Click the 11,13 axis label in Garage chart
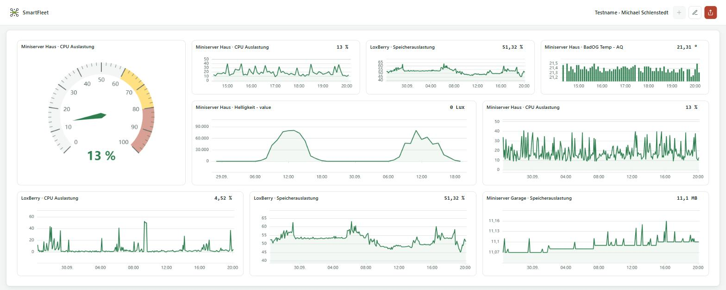Image resolution: width=726 pixels, height=290 pixels. (x=494, y=231)
